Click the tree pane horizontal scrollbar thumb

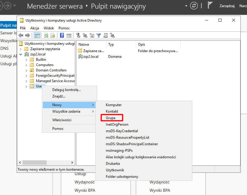coord(34,163)
